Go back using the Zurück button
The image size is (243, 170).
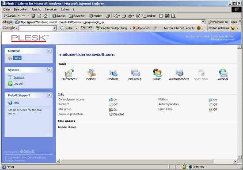tap(10, 16)
